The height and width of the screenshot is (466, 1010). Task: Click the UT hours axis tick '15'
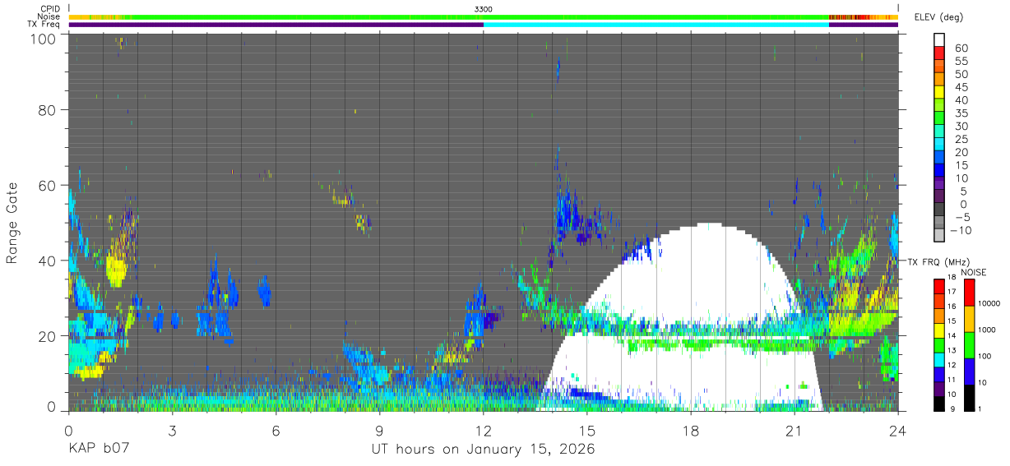pyautogui.click(x=587, y=430)
